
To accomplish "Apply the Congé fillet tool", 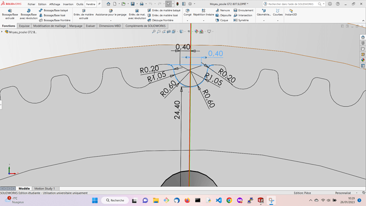I will tap(187, 13).
